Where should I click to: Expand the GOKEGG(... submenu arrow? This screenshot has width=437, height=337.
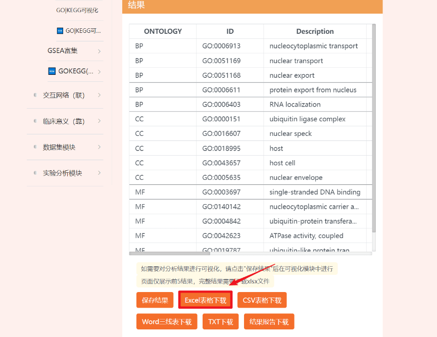pyautogui.click(x=99, y=72)
